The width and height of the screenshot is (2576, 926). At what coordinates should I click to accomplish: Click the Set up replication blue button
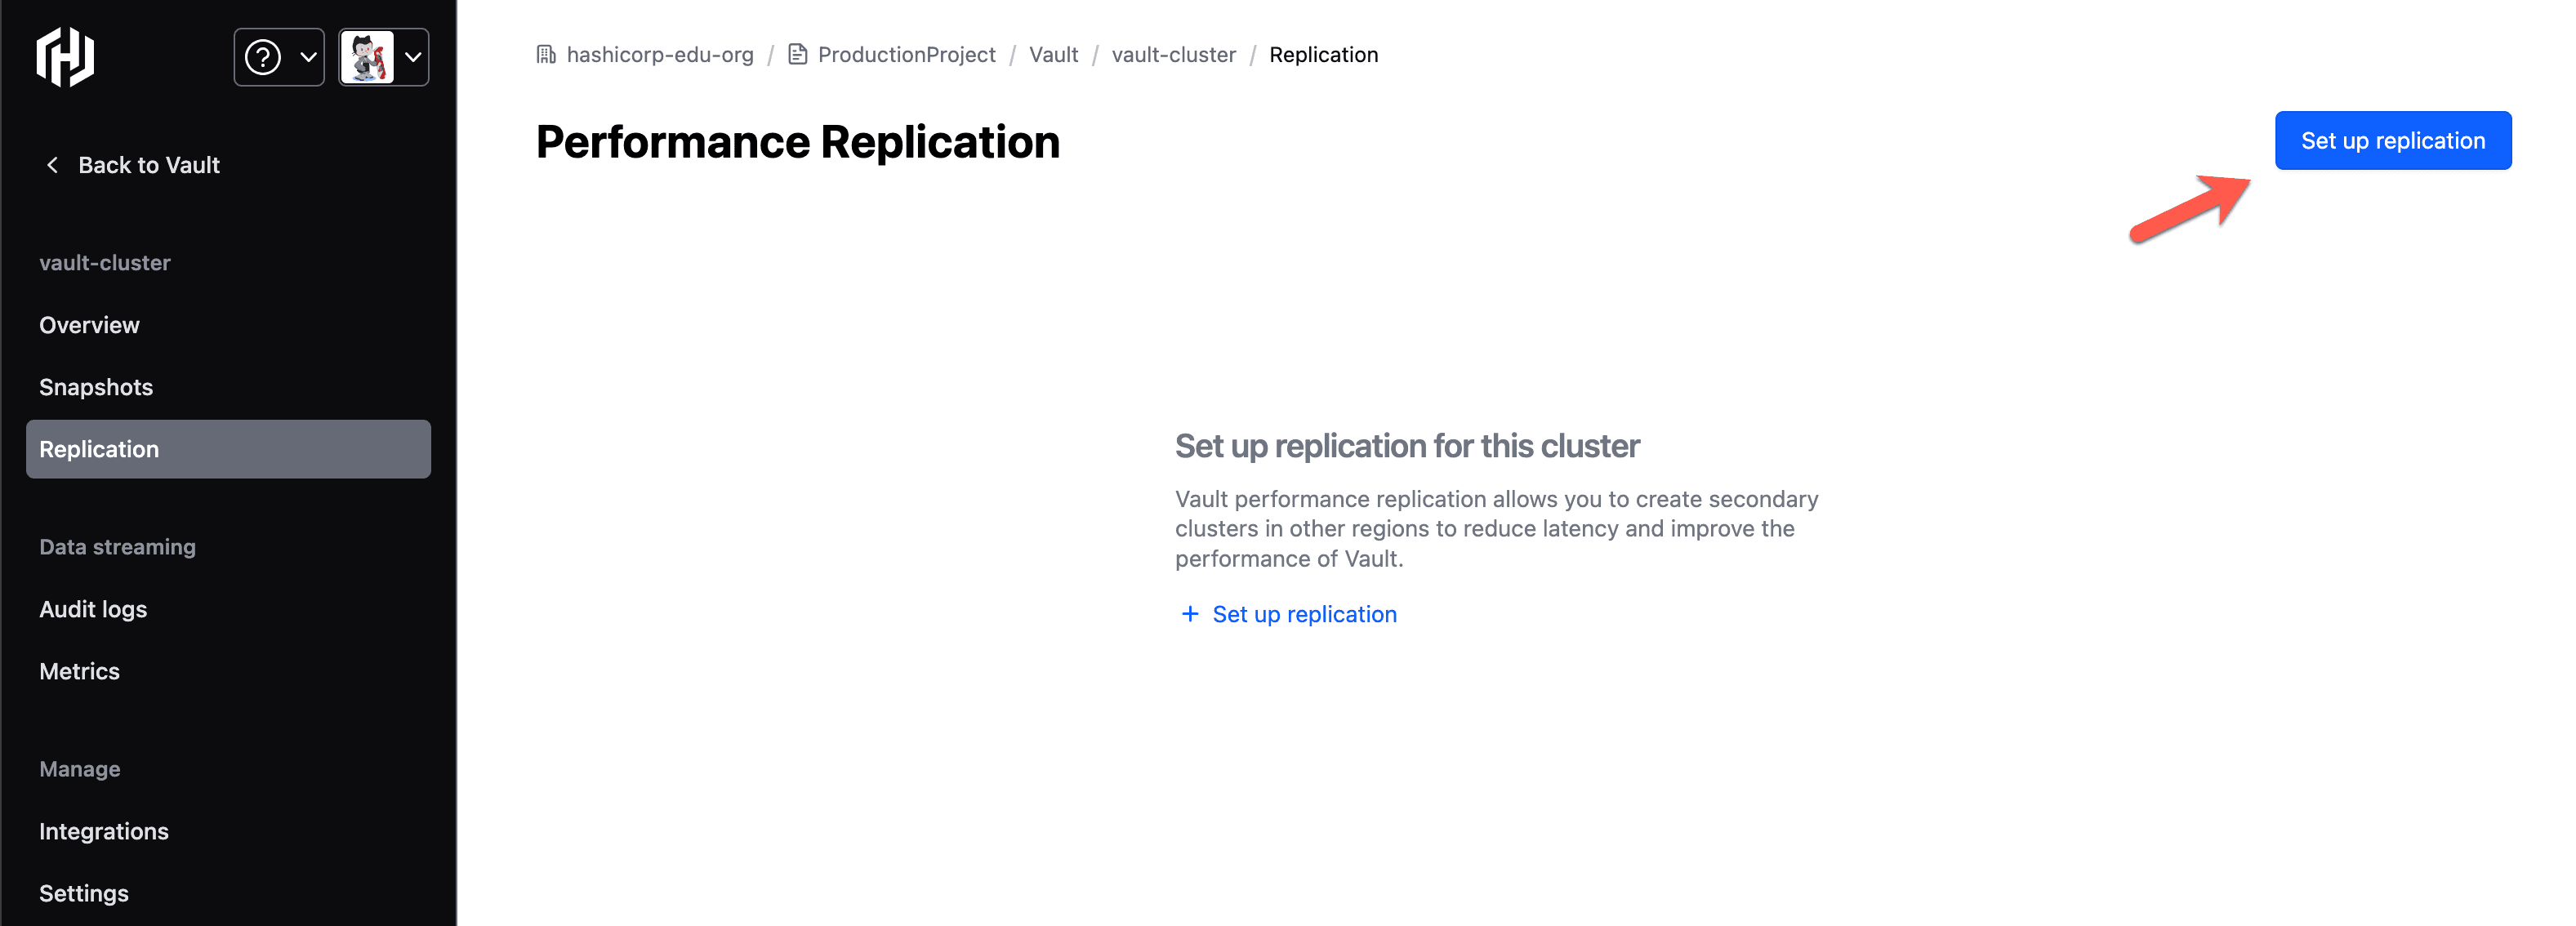[x=2394, y=140]
